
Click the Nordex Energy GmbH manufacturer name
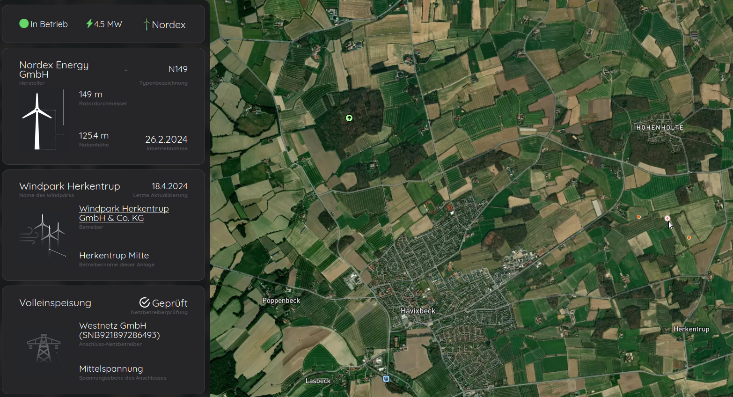pos(54,70)
